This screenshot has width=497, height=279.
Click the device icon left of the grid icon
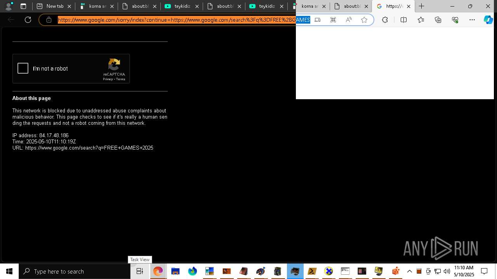318,20
